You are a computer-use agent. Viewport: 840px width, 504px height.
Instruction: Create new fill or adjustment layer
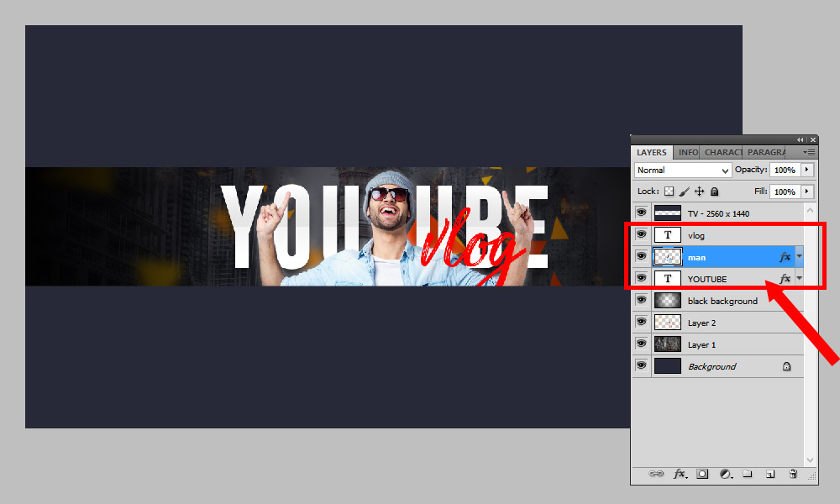tap(726, 474)
